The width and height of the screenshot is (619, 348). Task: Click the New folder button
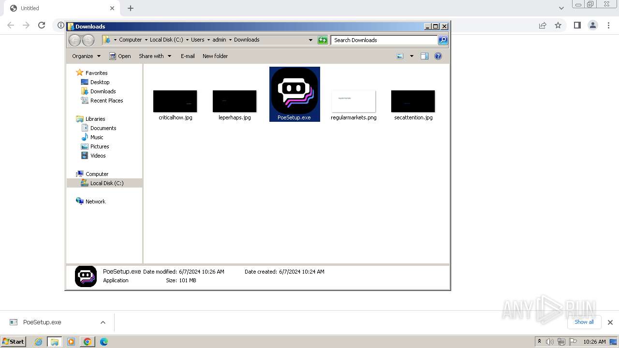215,56
